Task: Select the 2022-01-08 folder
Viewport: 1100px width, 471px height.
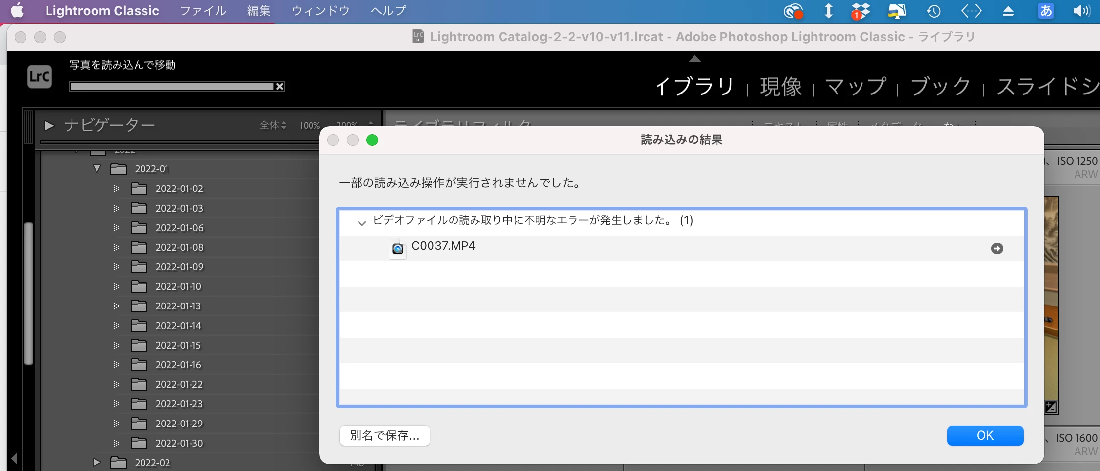Action: (179, 247)
